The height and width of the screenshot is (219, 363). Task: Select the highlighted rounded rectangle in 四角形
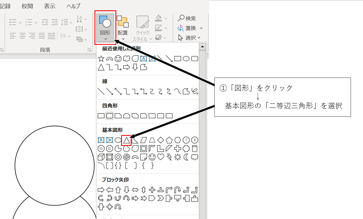(109, 116)
